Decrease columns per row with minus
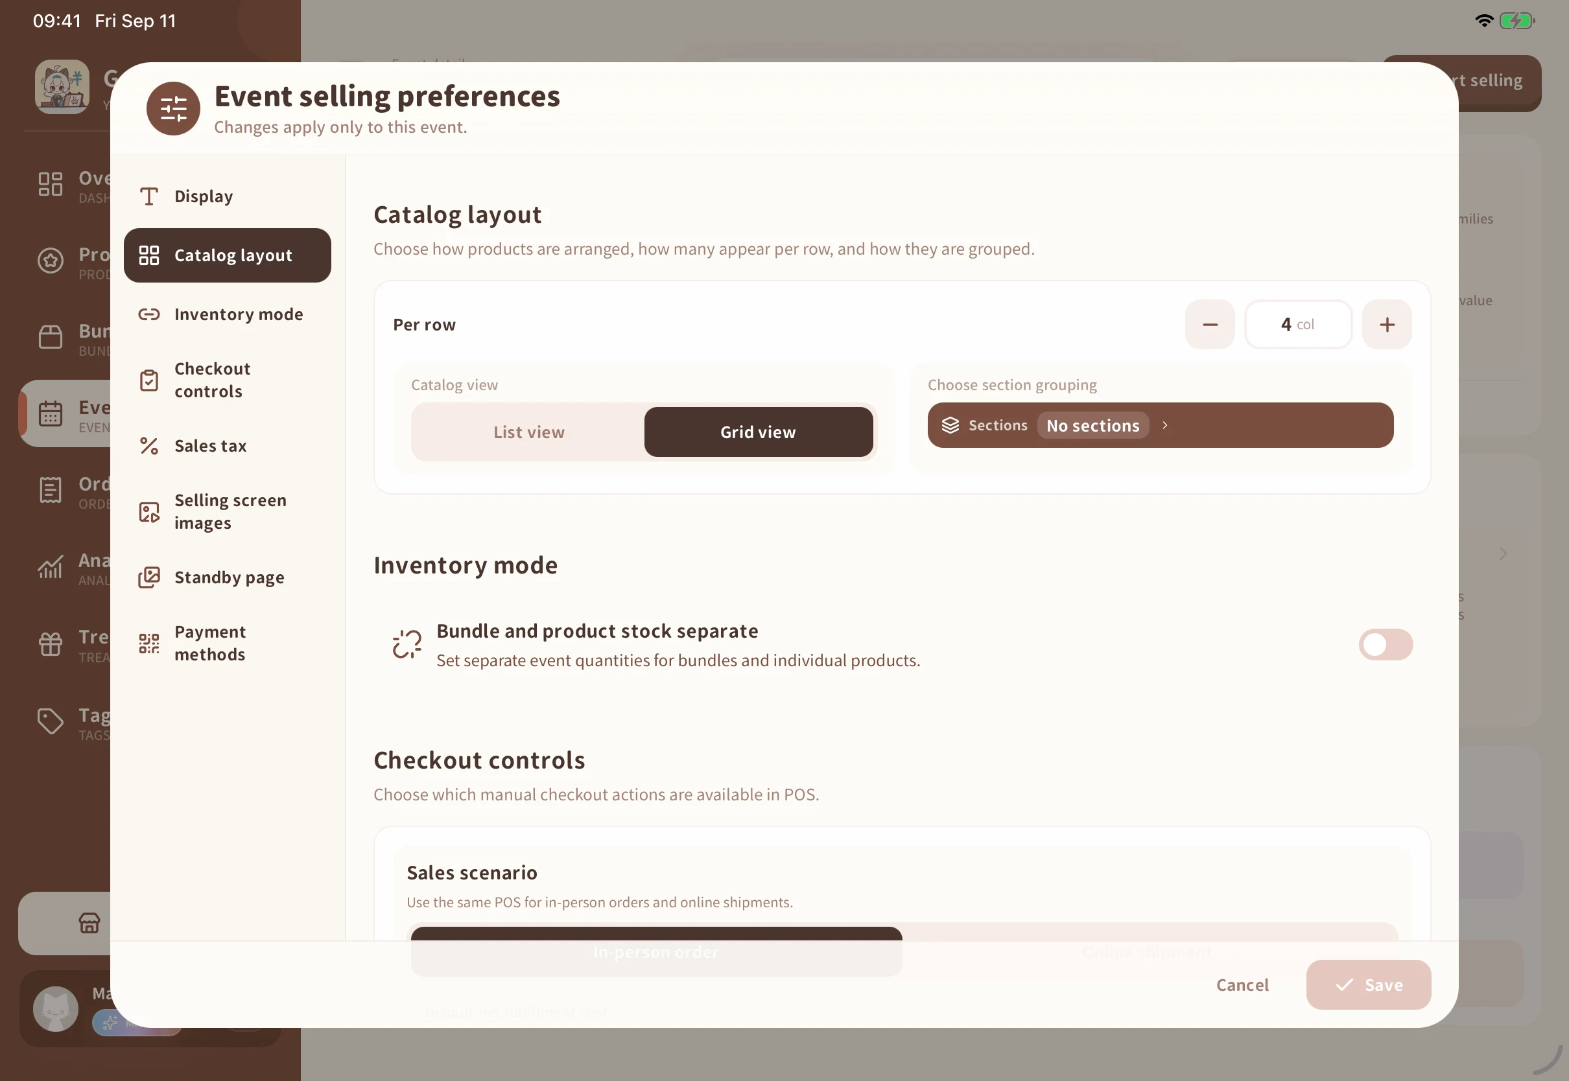This screenshot has width=1569, height=1081. [1209, 325]
